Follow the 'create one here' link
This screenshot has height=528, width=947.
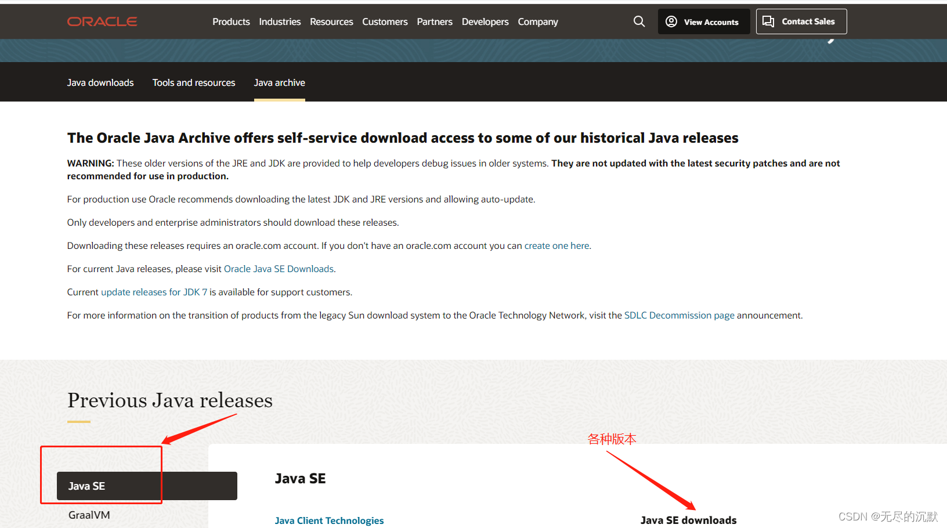(556, 245)
